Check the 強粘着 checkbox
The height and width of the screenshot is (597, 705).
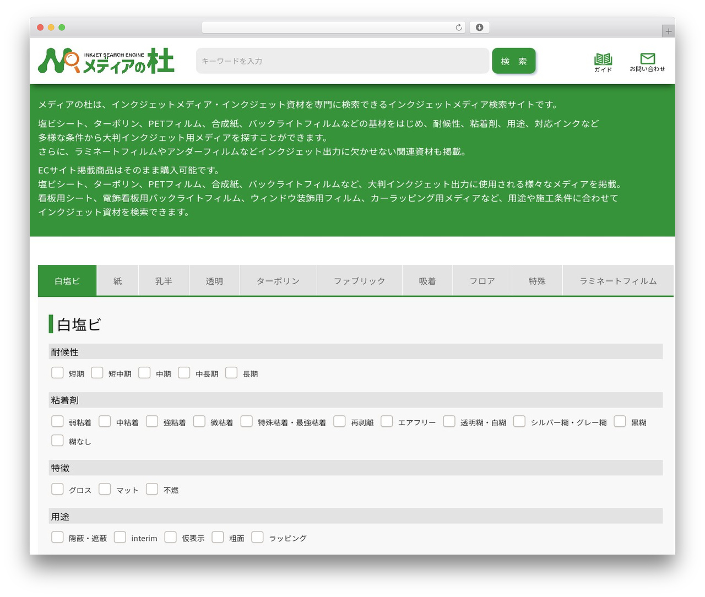[x=152, y=421]
